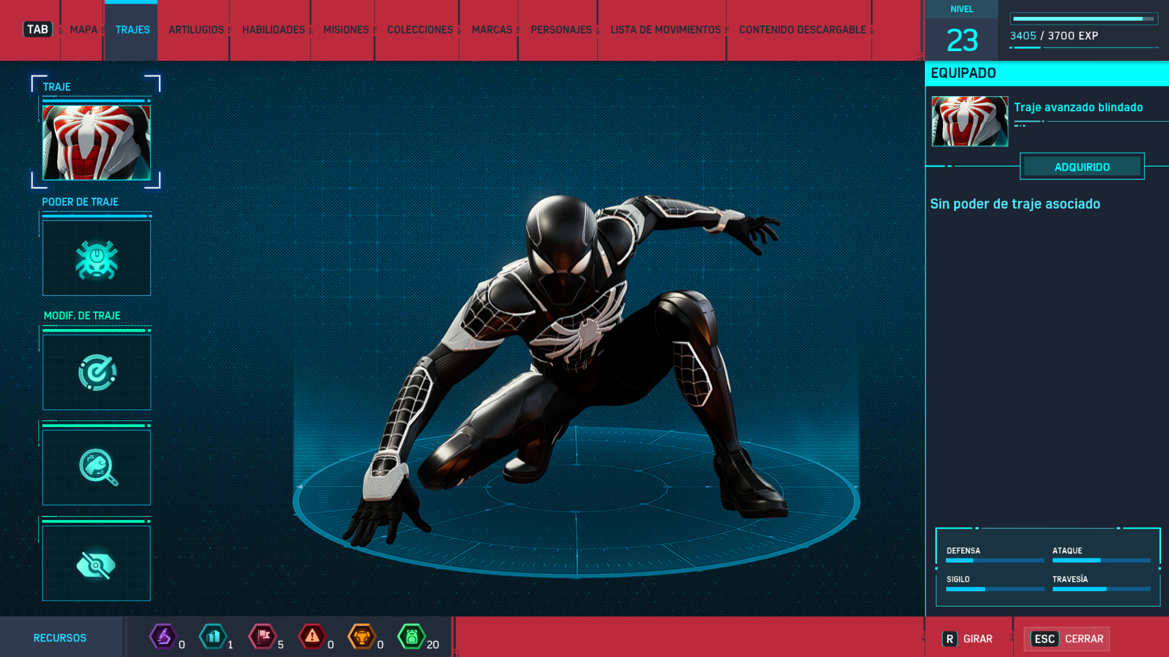
Task: Click the ESC key icon
Action: 1045,639
